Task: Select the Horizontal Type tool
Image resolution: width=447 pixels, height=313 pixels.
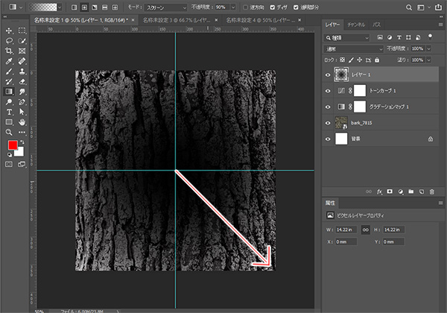Action: [x=8, y=111]
